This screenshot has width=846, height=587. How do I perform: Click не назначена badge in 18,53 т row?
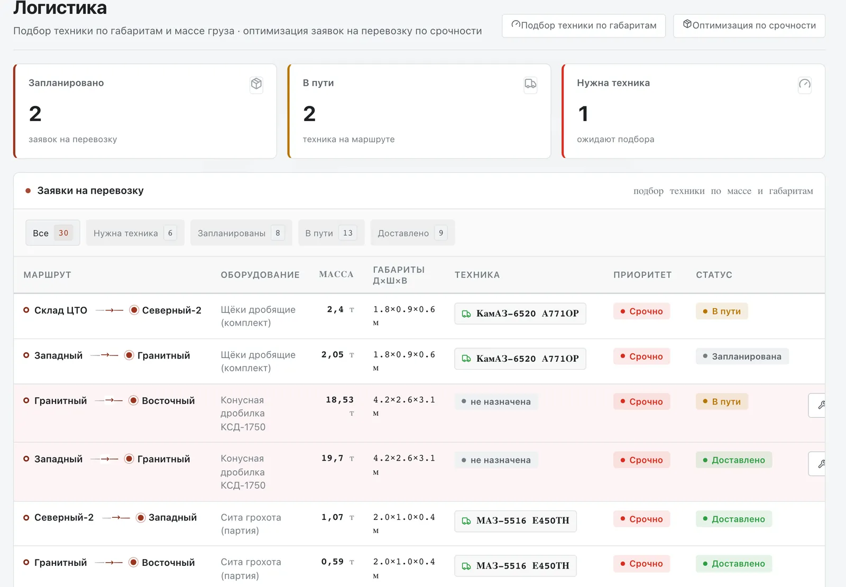pyautogui.click(x=496, y=401)
